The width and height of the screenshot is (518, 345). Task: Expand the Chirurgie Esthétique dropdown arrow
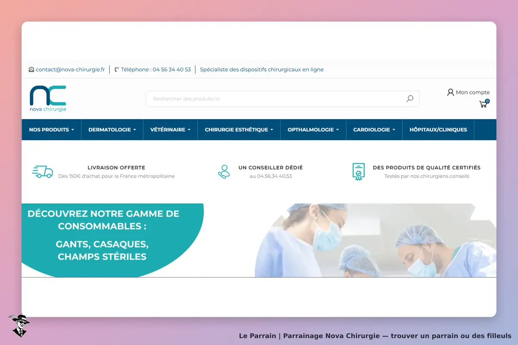point(272,130)
